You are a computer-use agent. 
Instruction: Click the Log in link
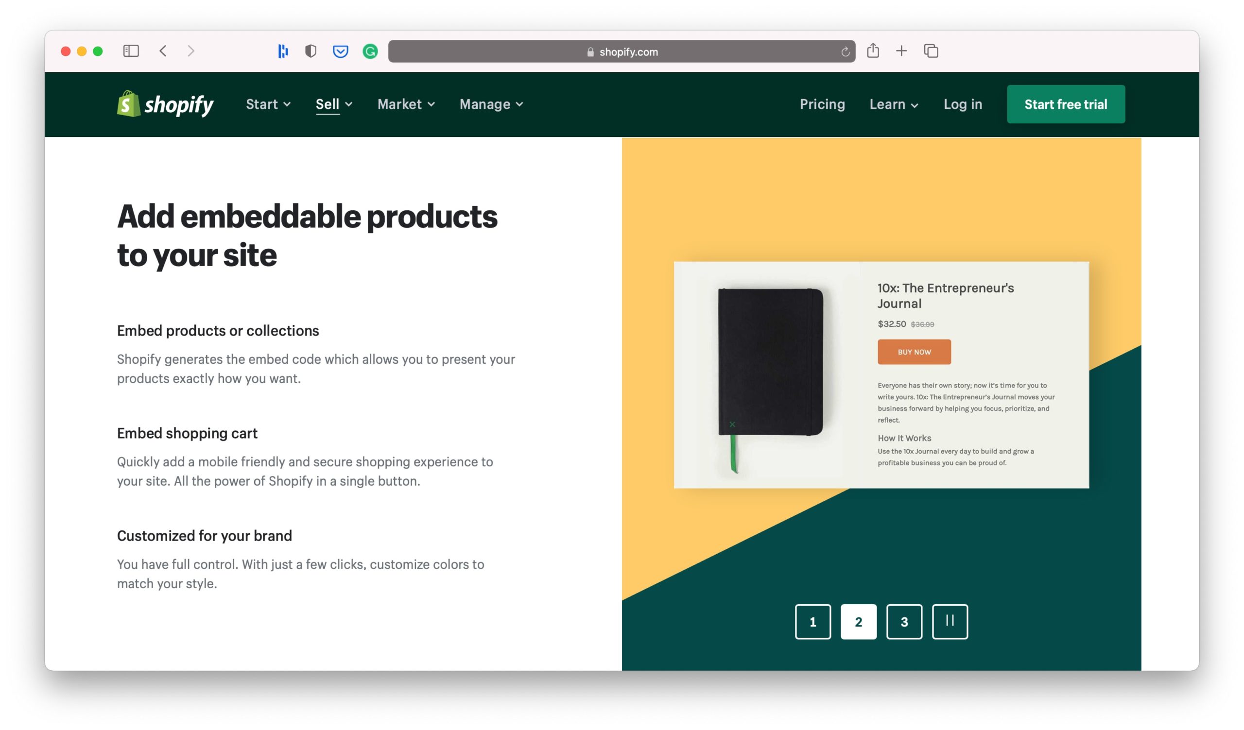coord(963,104)
